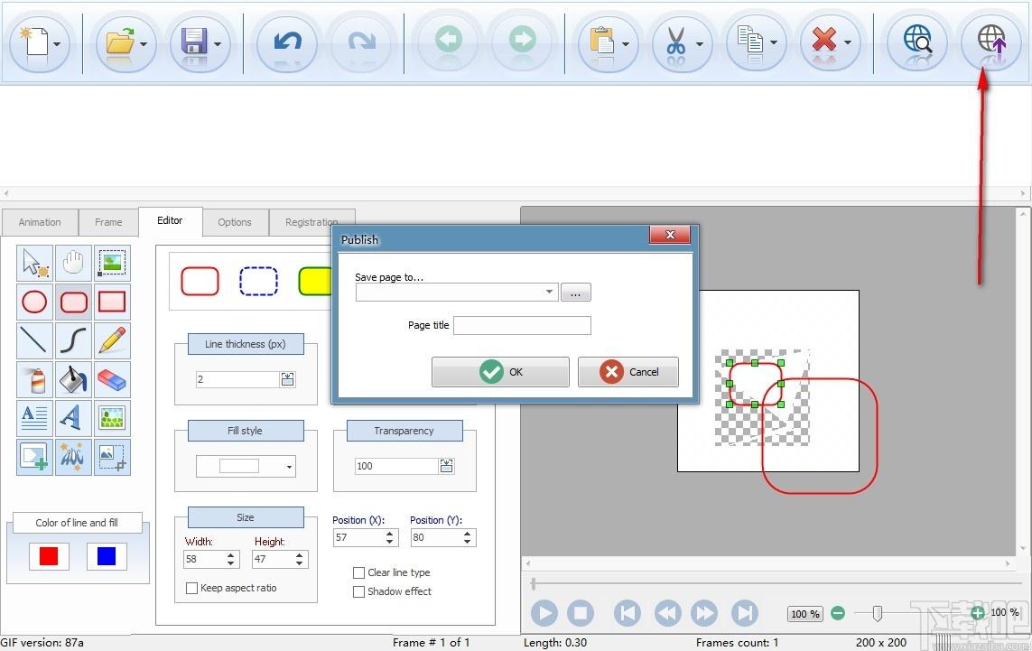Select the paint bucket fill tool
This screenshot has height=651, width=1032.
pyautogui.click(x=73, y=380)
